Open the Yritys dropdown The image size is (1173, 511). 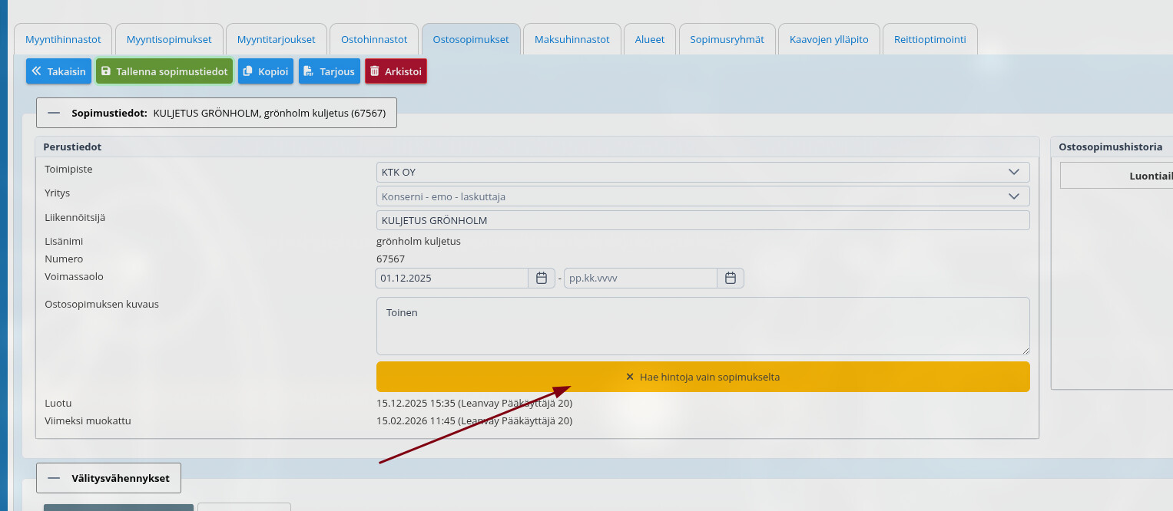click(x=702, y=196)
